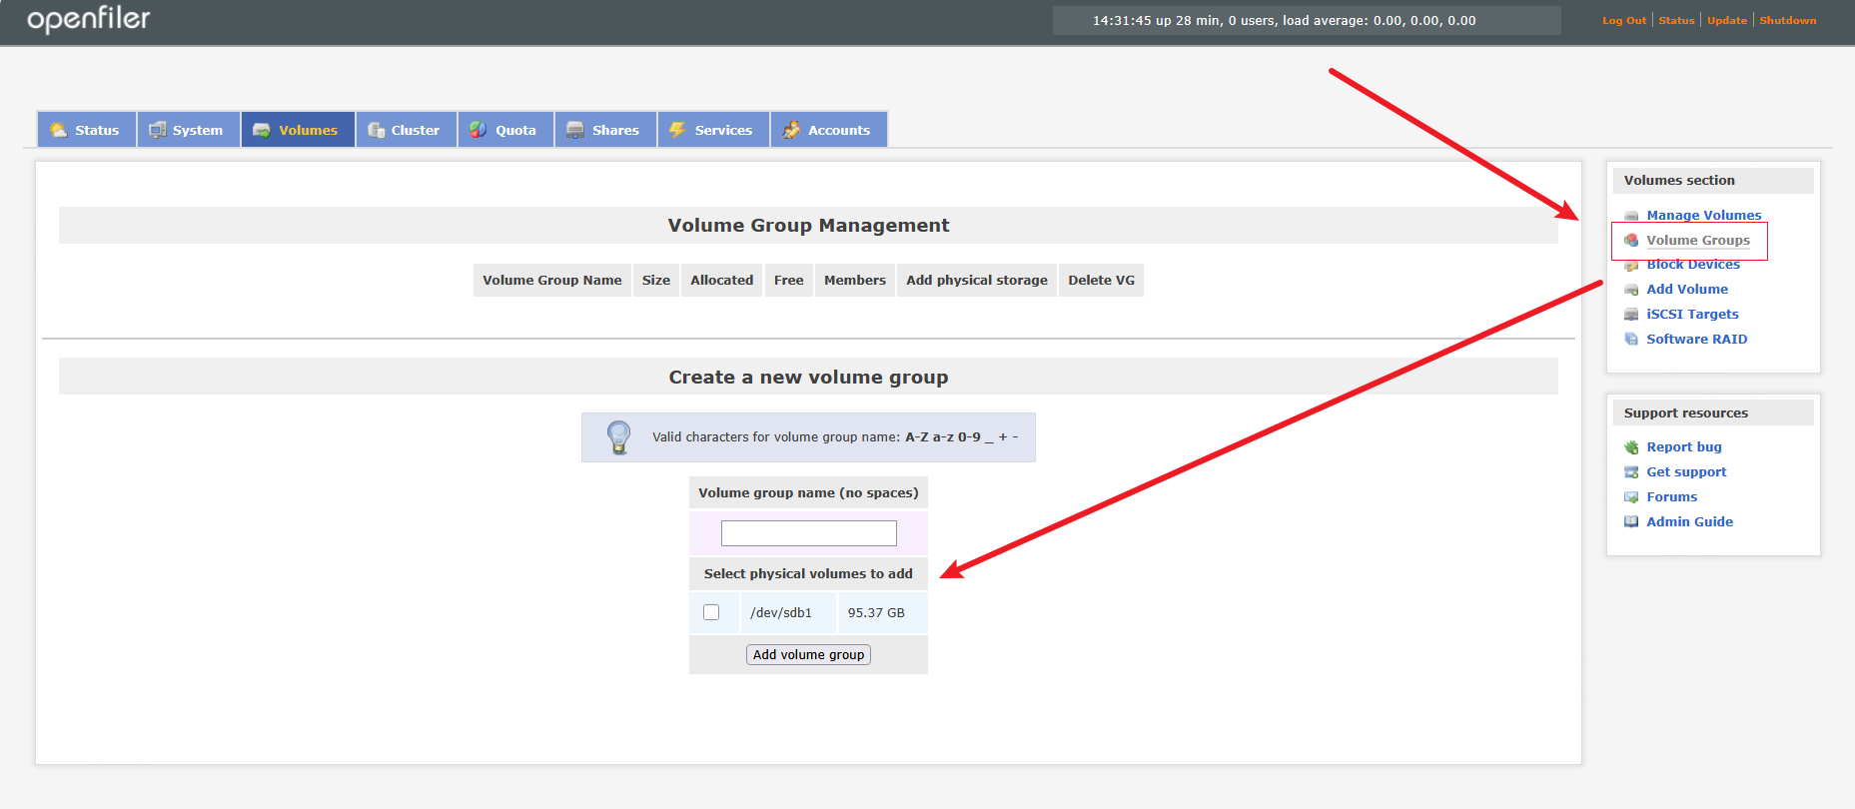1855x809 pixels.
Task: Click the Shares tab drive icon
Action: click(575, 130)
